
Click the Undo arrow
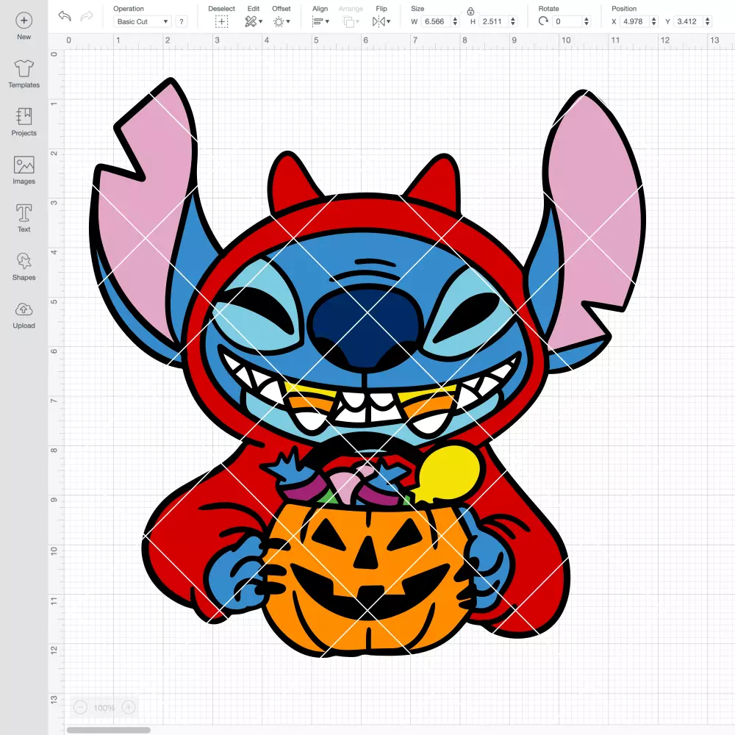pyautogui.click(x=65, y=16)
